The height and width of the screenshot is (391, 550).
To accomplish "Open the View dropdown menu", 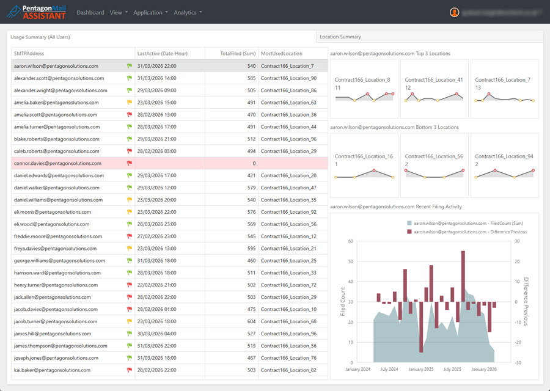I will tap(119, 12).
